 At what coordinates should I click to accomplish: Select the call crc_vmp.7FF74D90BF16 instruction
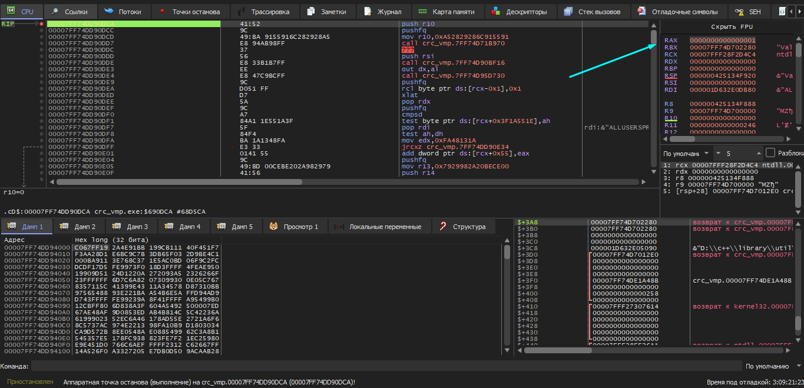tap(453, 62)
